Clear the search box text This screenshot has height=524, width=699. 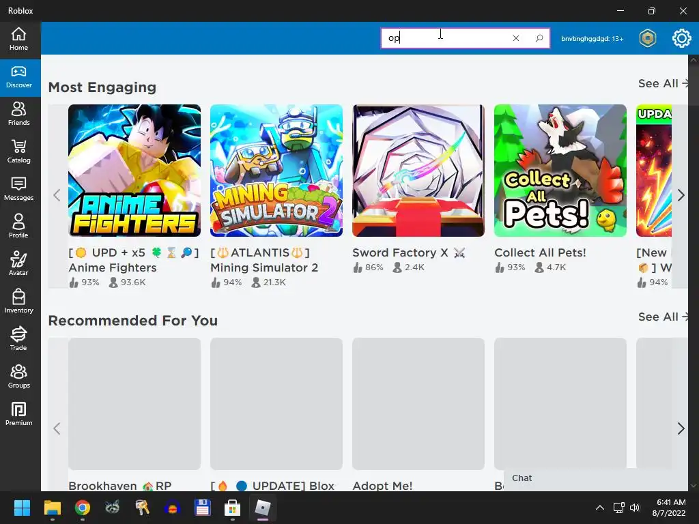516,38
